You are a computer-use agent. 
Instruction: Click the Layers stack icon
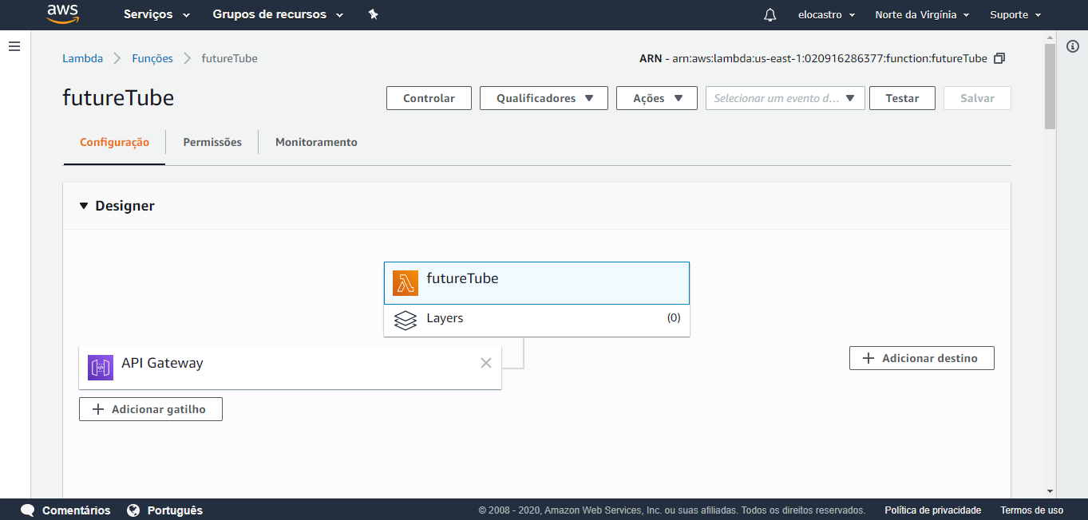coord(406,320)
